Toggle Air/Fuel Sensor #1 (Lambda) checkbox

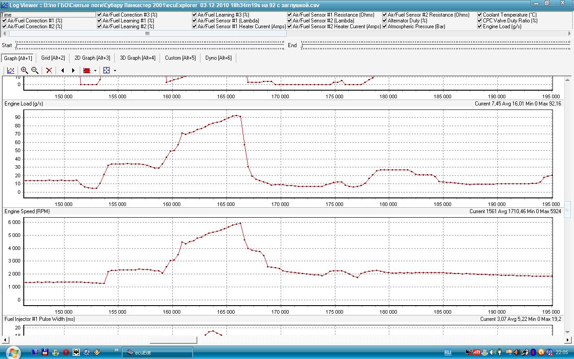tap(195, 21)
